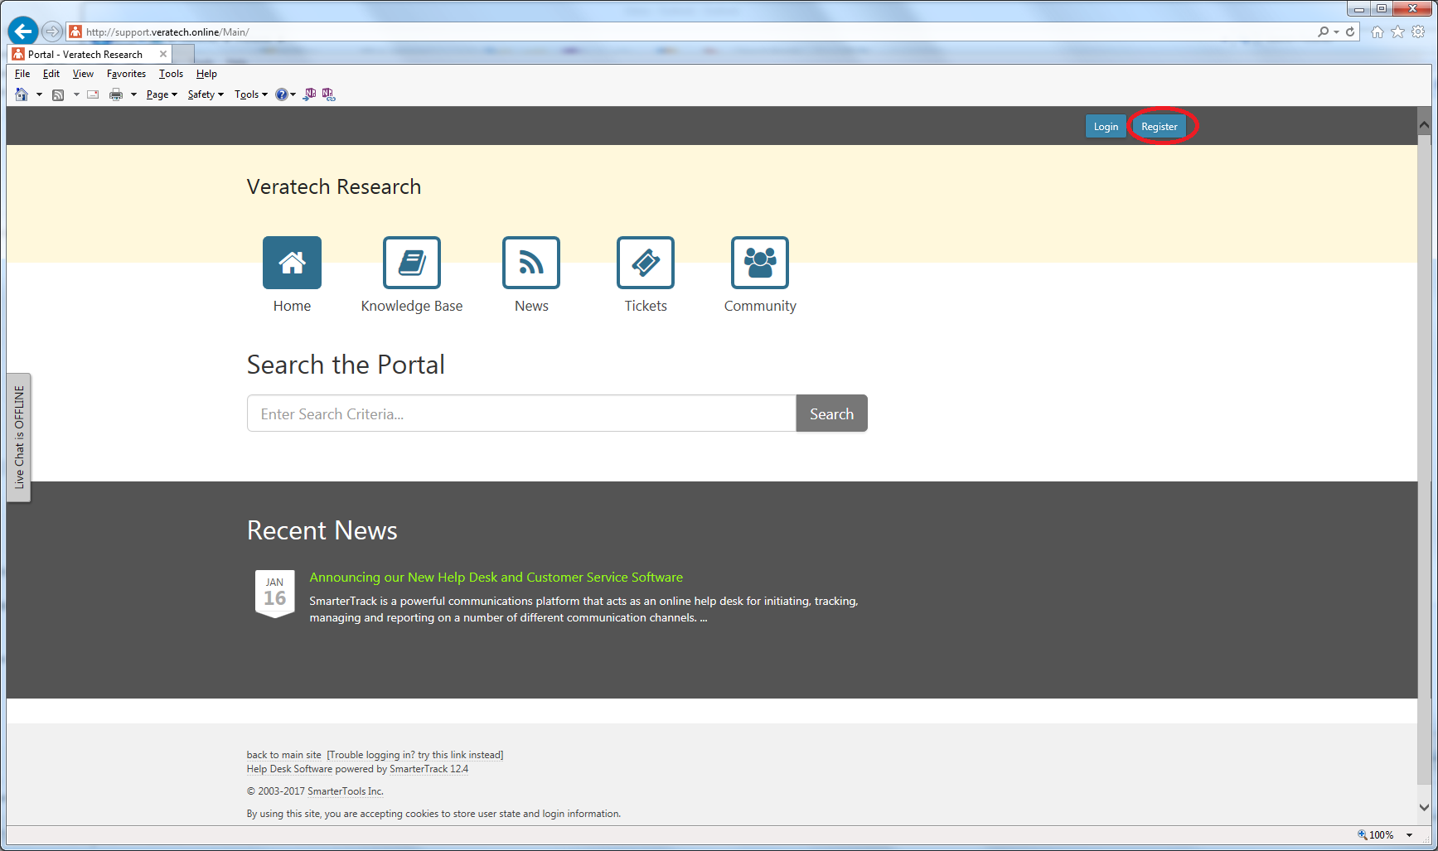Image resolution: width=1438 pixels, height=851 pixels.
Task: Click the RSS feeds icon in command bar
Action: click(58, 94)
